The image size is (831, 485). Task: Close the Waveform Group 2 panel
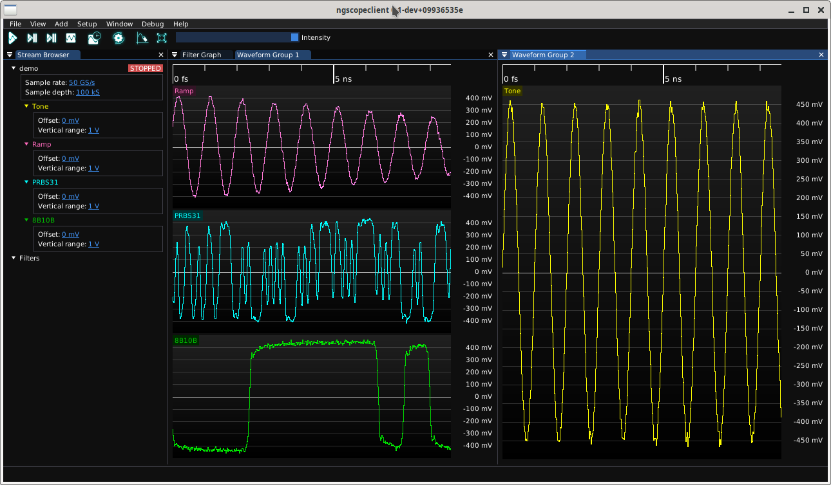(x=821, y=55)
